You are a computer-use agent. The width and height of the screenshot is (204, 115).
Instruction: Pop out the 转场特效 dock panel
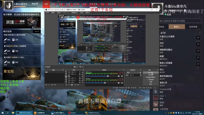(x=141, y=70)
